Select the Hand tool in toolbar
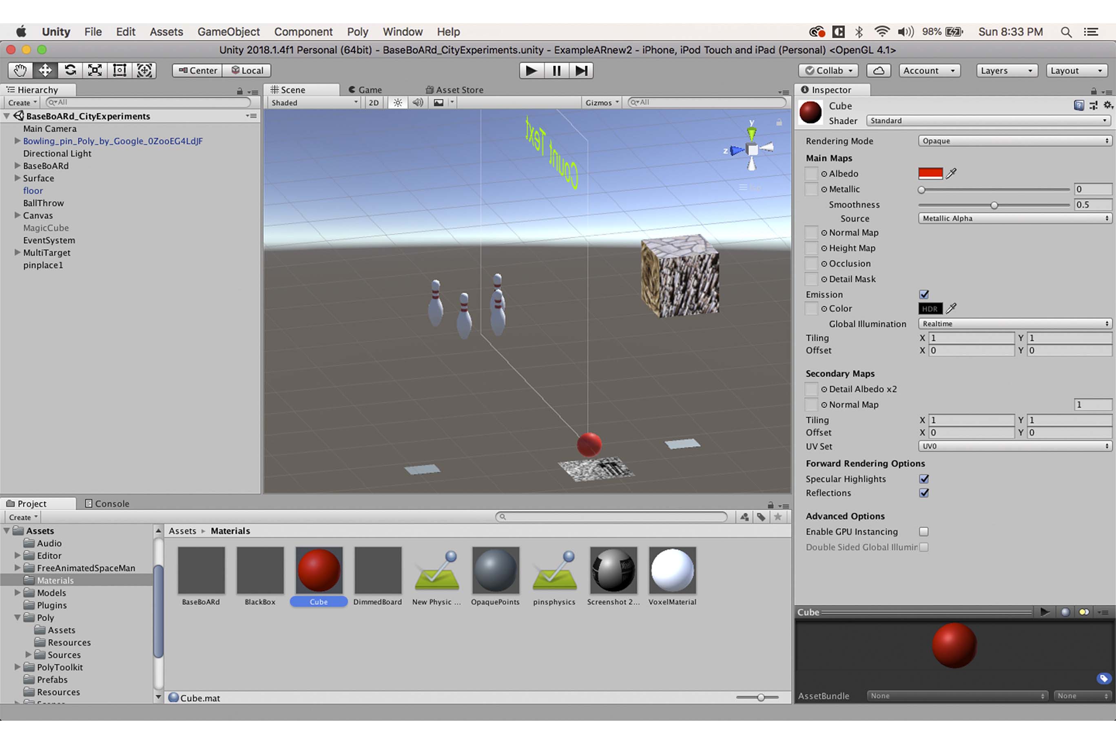This screenshot has height=744, width=1116. click(20, 70)
